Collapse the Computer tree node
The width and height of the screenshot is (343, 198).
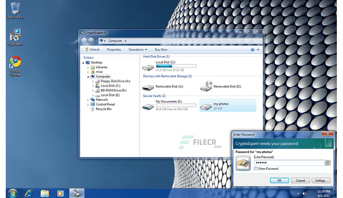(x=88, y=76)
